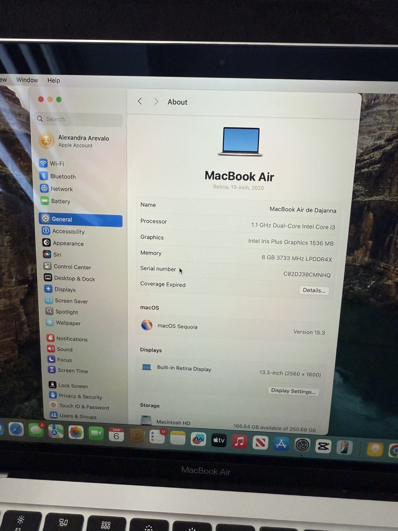398x531 pixels.
Task: Click Version 15.3 text
Action: pos(309,332)
